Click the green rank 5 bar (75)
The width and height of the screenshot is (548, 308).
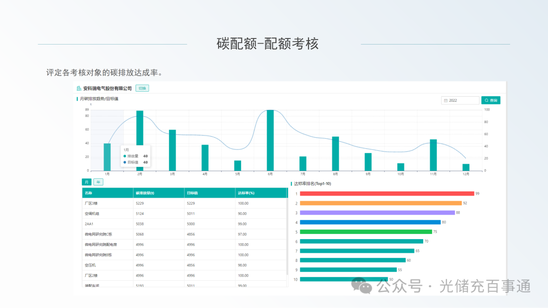click(x=366, y=232)
